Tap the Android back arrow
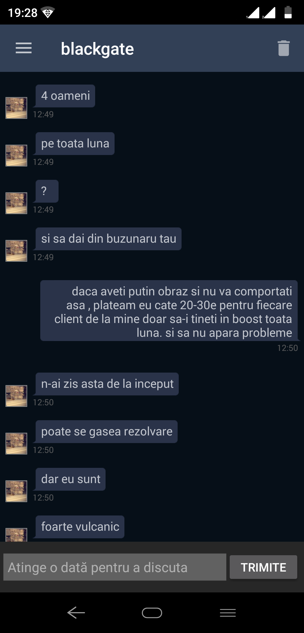The height and width of the screenshot is (633, 304). coord(76,613)
